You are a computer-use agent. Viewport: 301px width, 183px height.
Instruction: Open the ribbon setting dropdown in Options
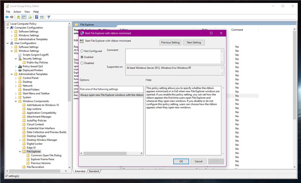[111, 95]
